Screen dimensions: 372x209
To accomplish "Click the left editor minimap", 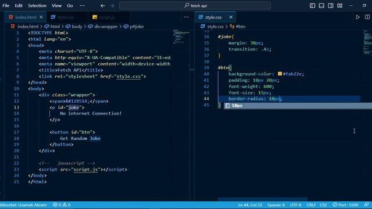I will (x=181, y=37).
